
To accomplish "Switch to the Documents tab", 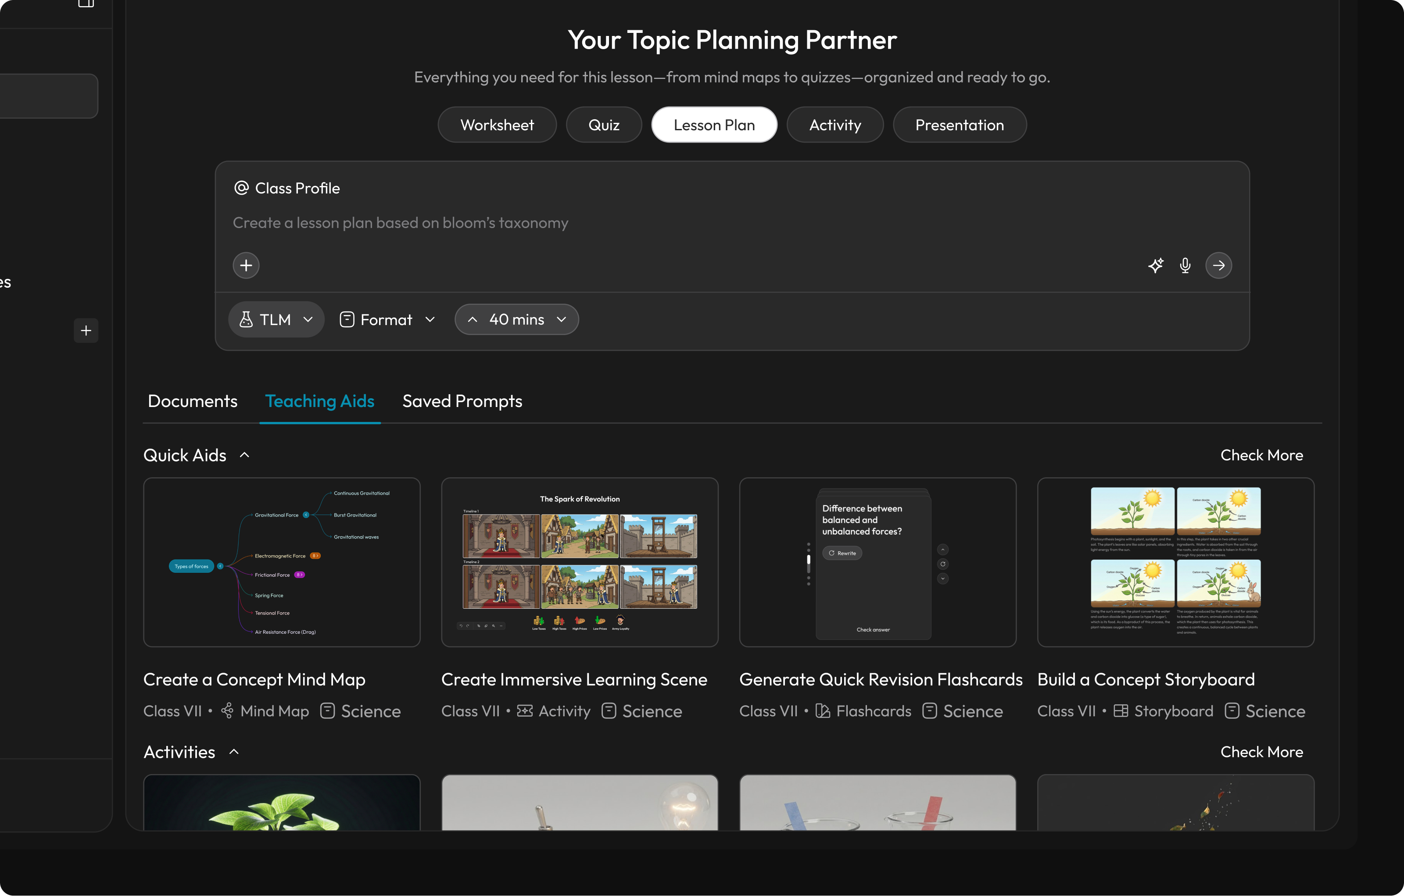I will (193, 401).
